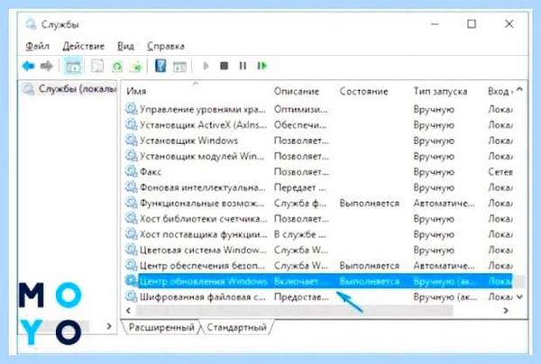The height and width of the screenshot is (364, 541).
Task: Open the Файл menu
Action: tap(38, 46)
